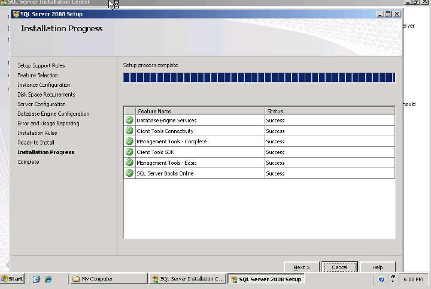Select the Error and Usage Reporting step

[48, 124]
